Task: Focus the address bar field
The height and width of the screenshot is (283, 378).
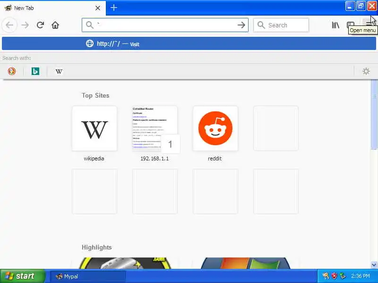Action: 165,25
